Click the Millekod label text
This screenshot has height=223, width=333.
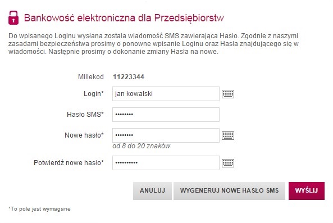pos(90,77)
